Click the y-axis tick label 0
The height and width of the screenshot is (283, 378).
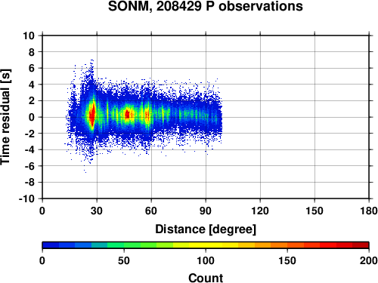(x=32, y=117)
